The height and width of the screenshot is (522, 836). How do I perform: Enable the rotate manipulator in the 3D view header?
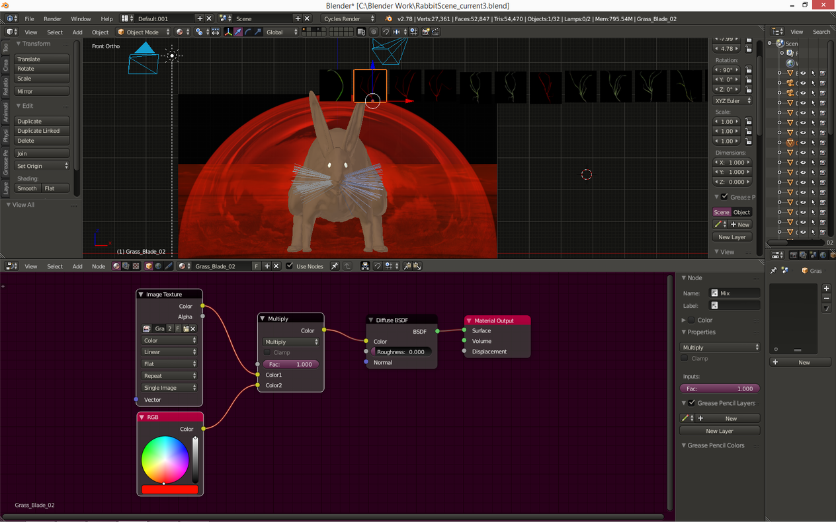[x=247, y=32]
